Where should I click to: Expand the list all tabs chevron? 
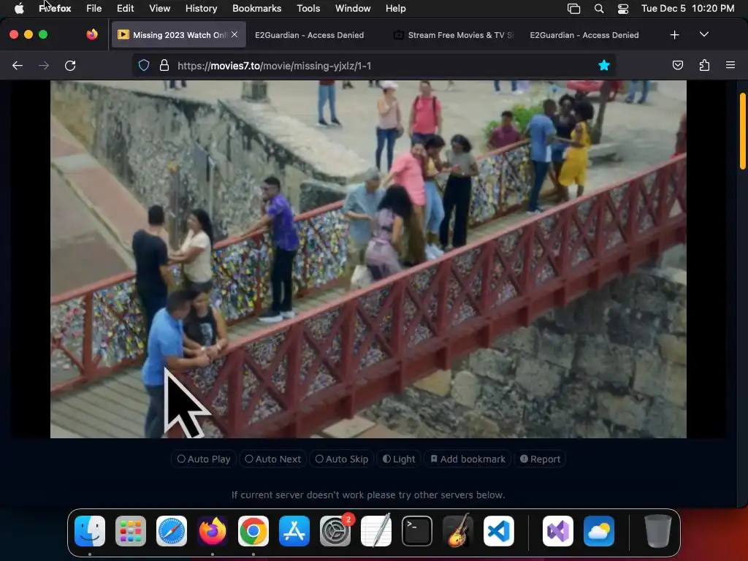pos(704,34)
